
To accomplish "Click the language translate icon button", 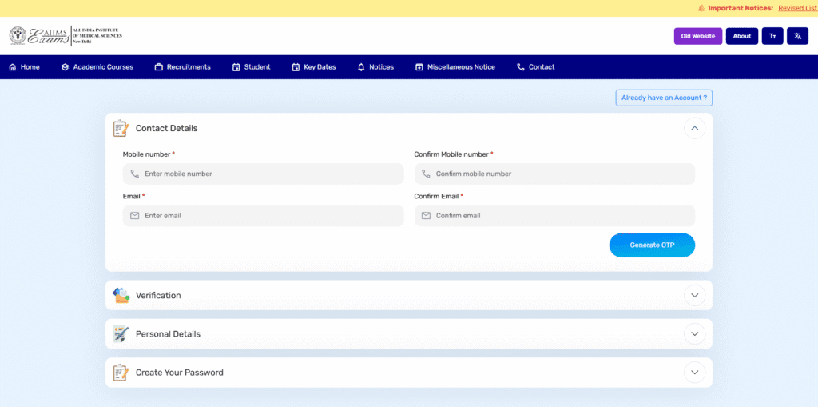I will [x=797, y=36].
